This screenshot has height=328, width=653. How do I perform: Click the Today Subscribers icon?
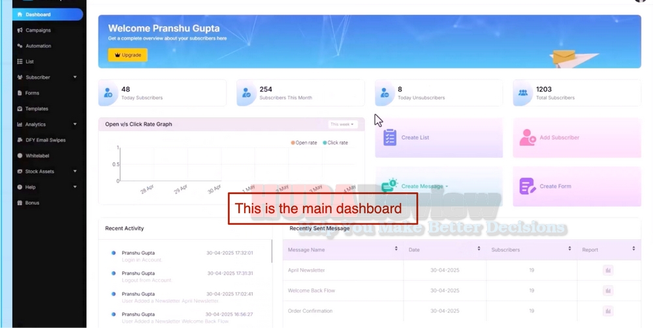108,93
